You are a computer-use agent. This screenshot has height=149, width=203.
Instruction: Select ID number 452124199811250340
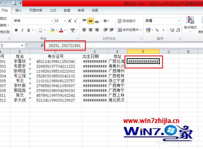(x=56, y=61)
